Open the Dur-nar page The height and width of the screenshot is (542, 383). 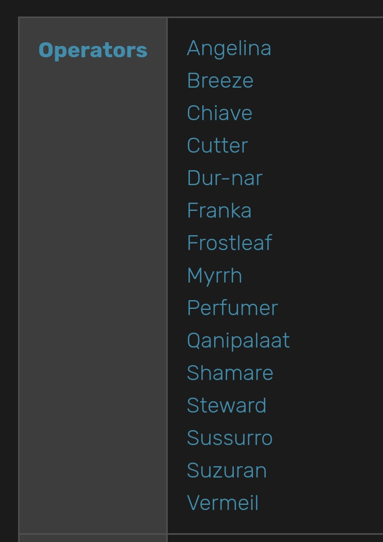[225, 178]
